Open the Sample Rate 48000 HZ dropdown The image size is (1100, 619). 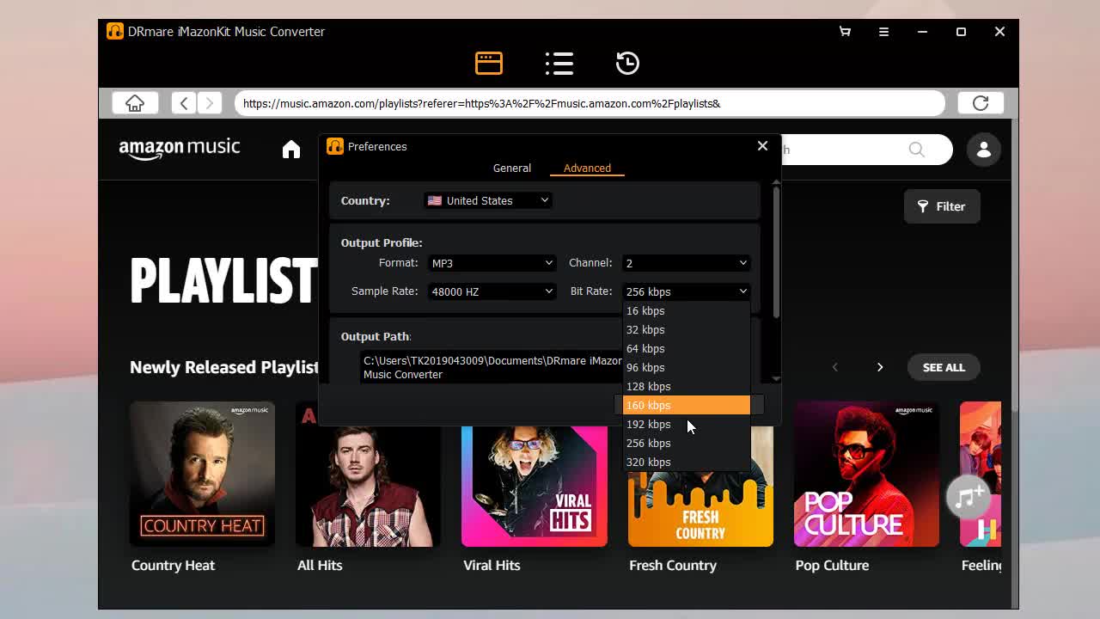click(x=492, y=291)
